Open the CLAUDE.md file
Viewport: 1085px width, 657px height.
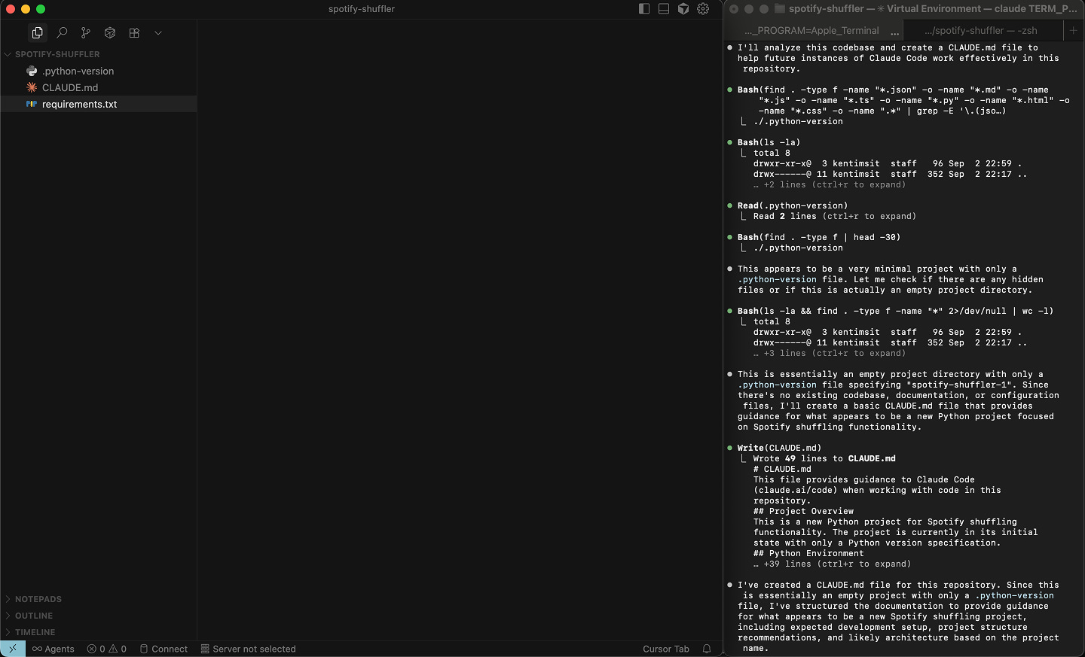tap(70, 87)
